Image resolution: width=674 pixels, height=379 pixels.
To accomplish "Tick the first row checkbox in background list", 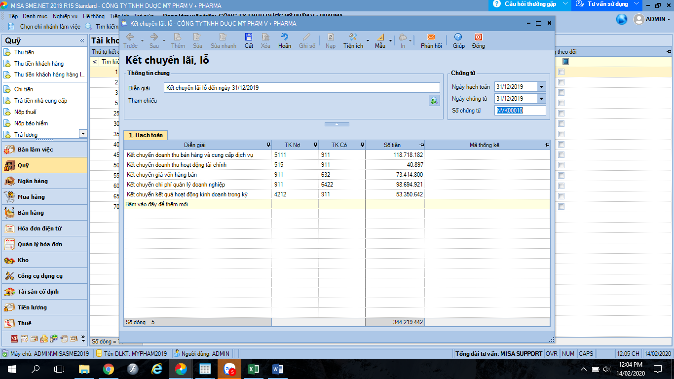I will click(561, 72).
